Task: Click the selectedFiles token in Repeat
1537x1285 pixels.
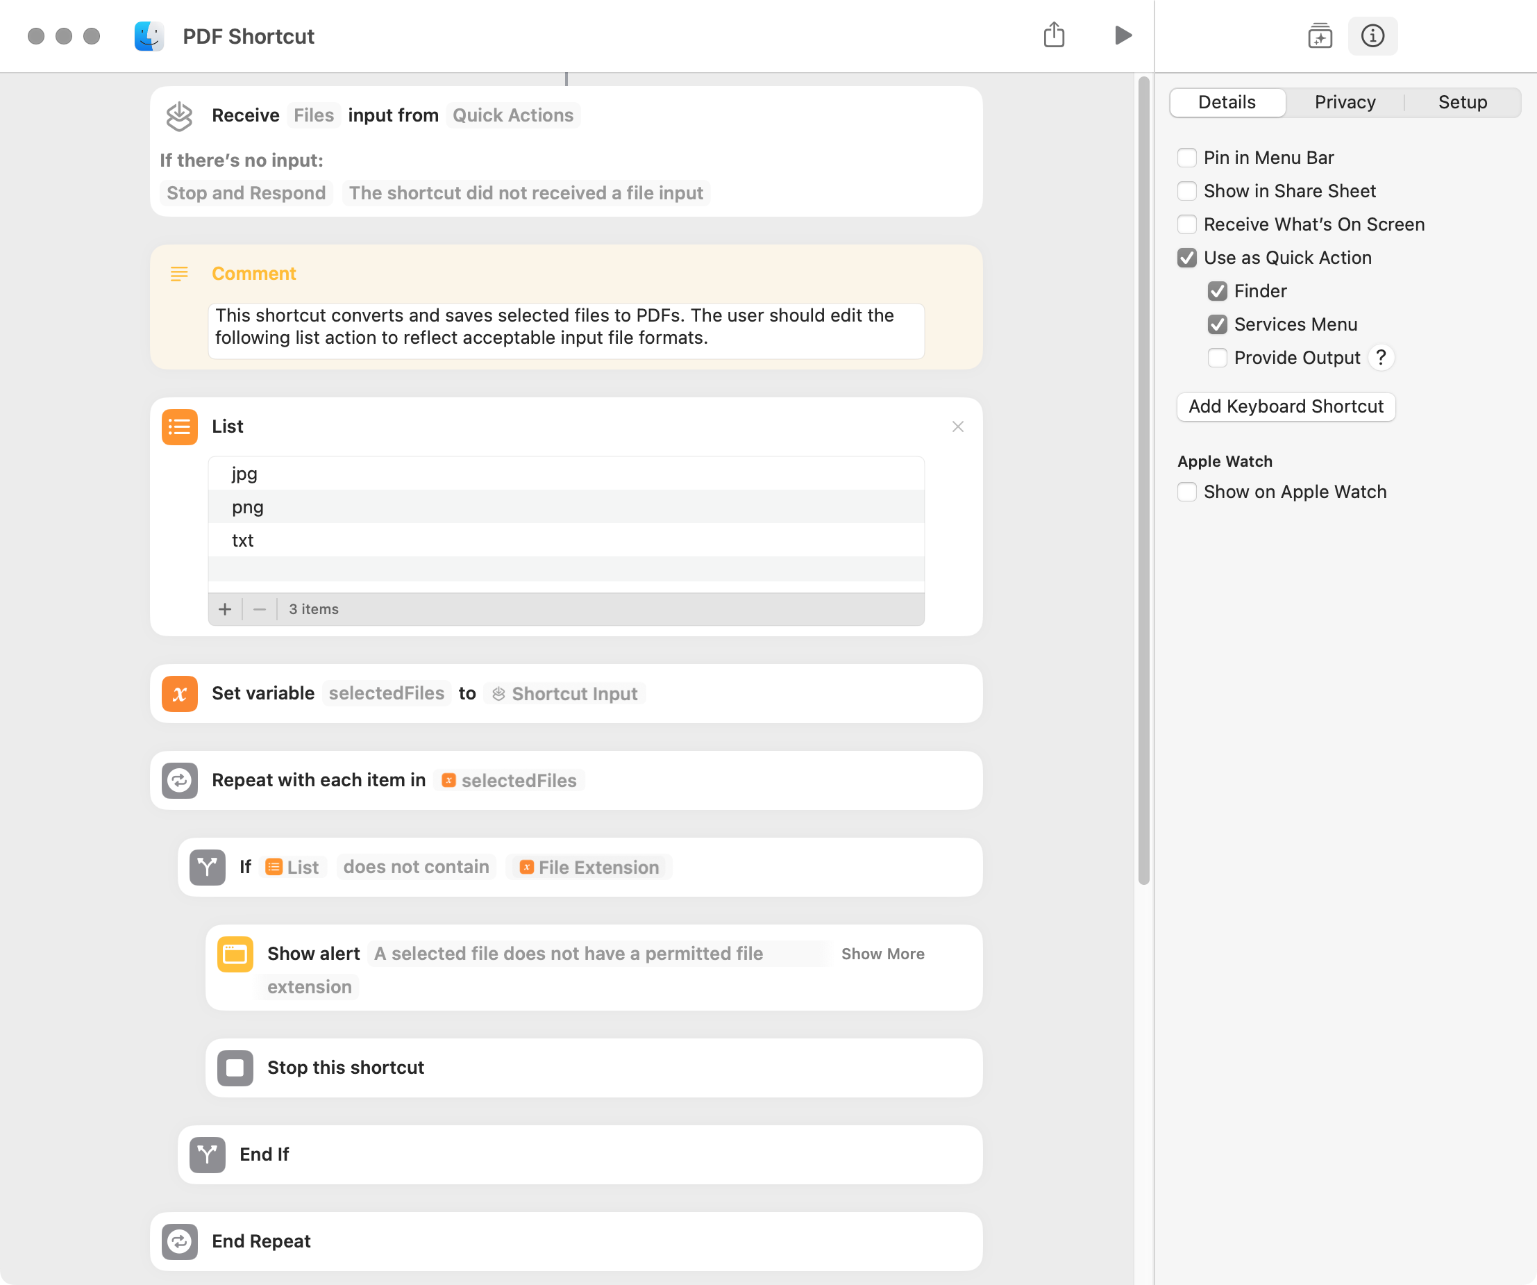Action: click(510, 781)
